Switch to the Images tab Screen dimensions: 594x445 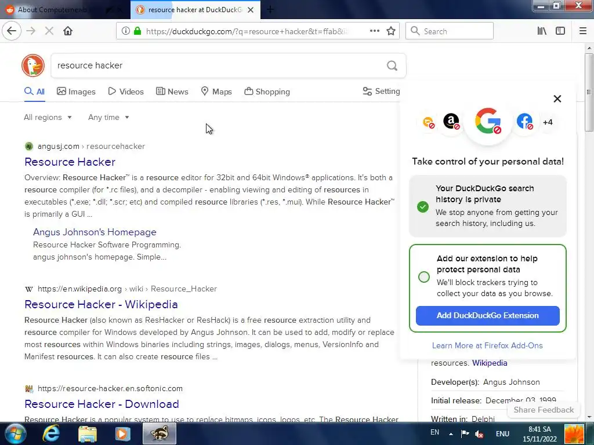pos(76,92)
